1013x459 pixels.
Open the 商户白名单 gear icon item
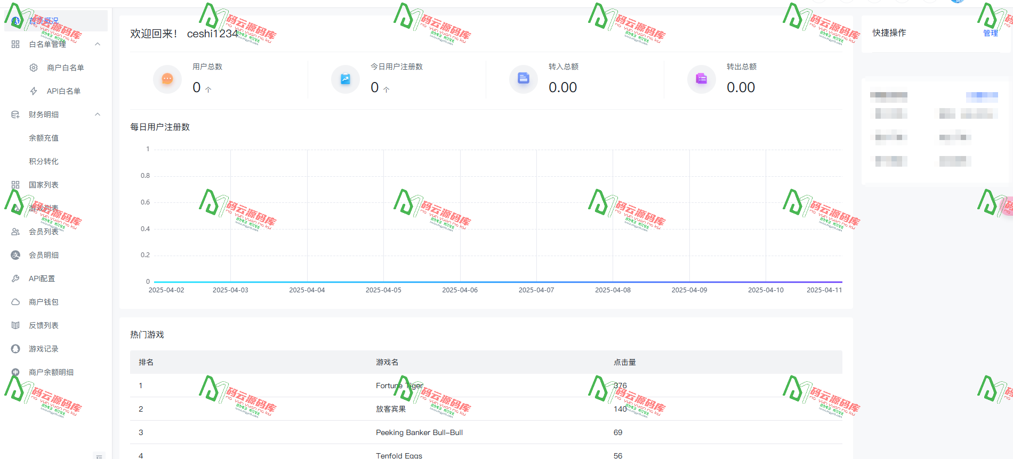coord(34,68)
